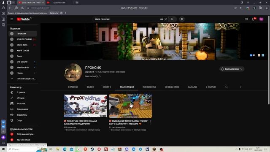Open browser downloads icon
Image resolution: width=270 pixels, height=152 pixels.
[267, 8]
